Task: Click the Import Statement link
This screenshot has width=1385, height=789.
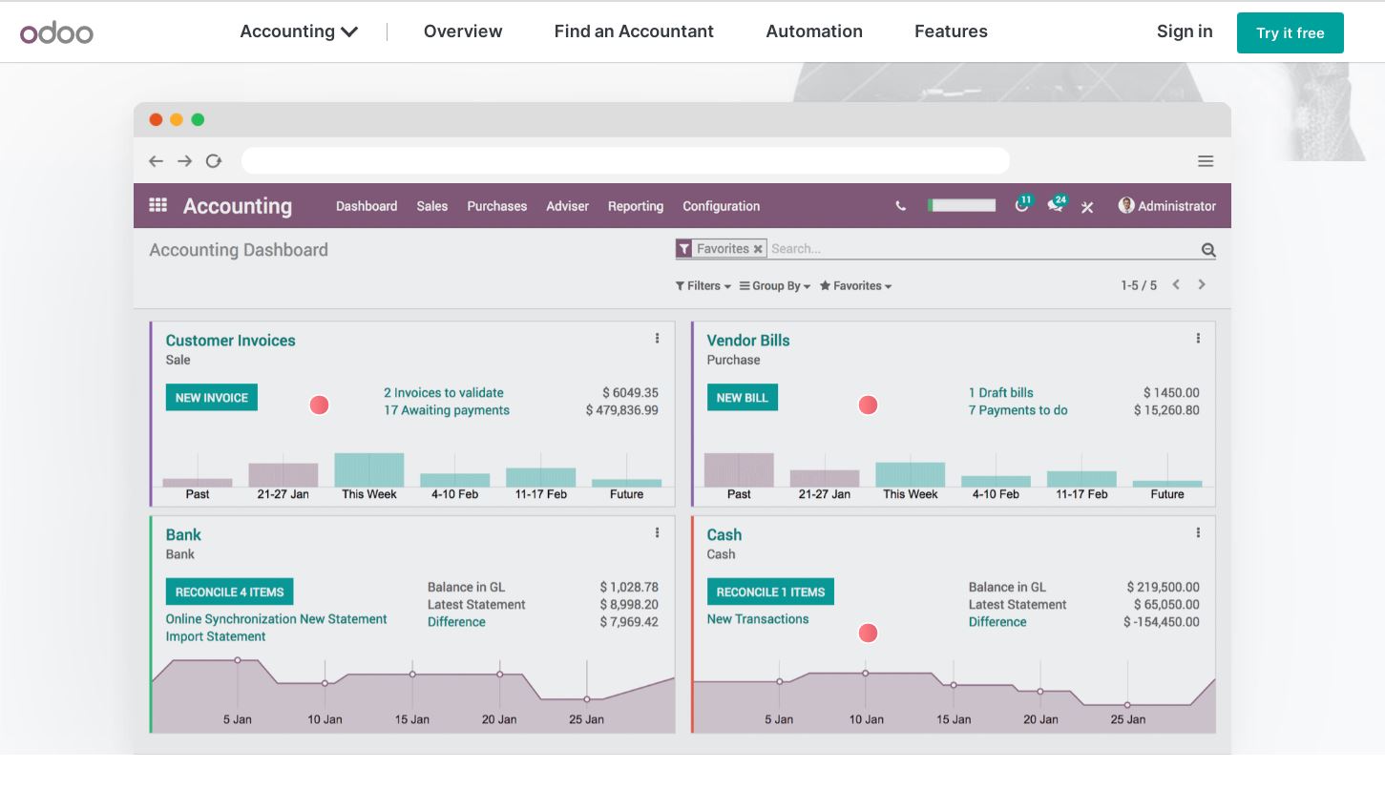Action: pos(216,636)
